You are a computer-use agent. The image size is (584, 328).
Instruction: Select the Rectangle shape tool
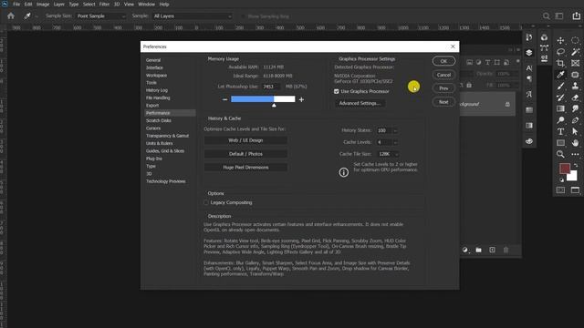pos(560,143)
